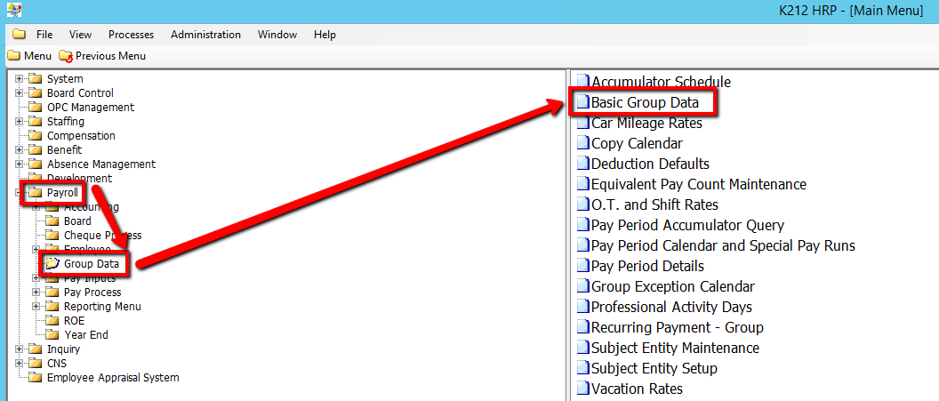
Task: Click the document icon beside Vacation Rates
Action: [x=582, y=389]
